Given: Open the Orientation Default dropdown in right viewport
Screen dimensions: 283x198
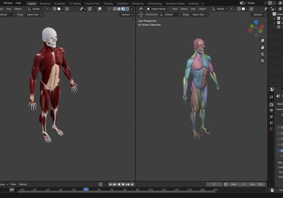Looking at the screenshot, I should click(x=170, y=15).
